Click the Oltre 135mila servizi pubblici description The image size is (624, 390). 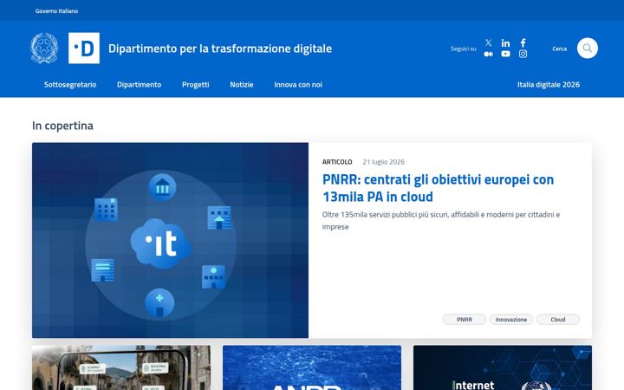[441, 220]
